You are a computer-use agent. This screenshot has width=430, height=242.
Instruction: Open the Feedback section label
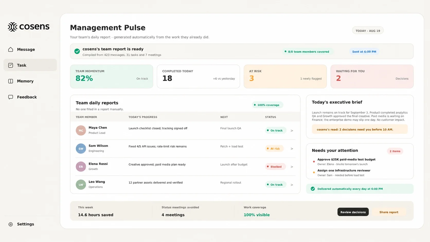(x=27, y=97)
